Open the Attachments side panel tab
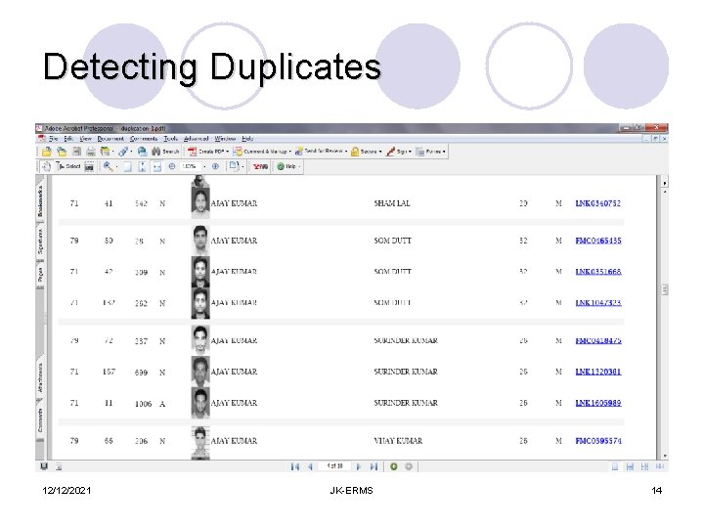 (x=40, y=378)
